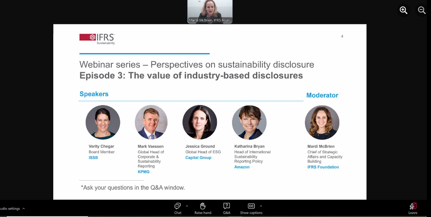Open audio settings
Viewport: 431px width, 217px height.
[x=10, y=209]
